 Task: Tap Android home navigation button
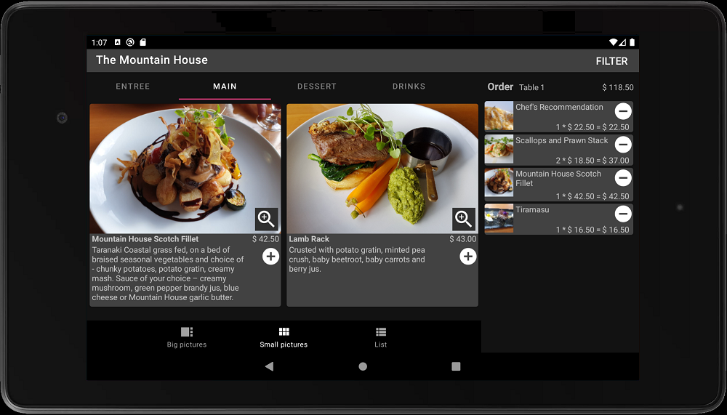click(363, 366)
